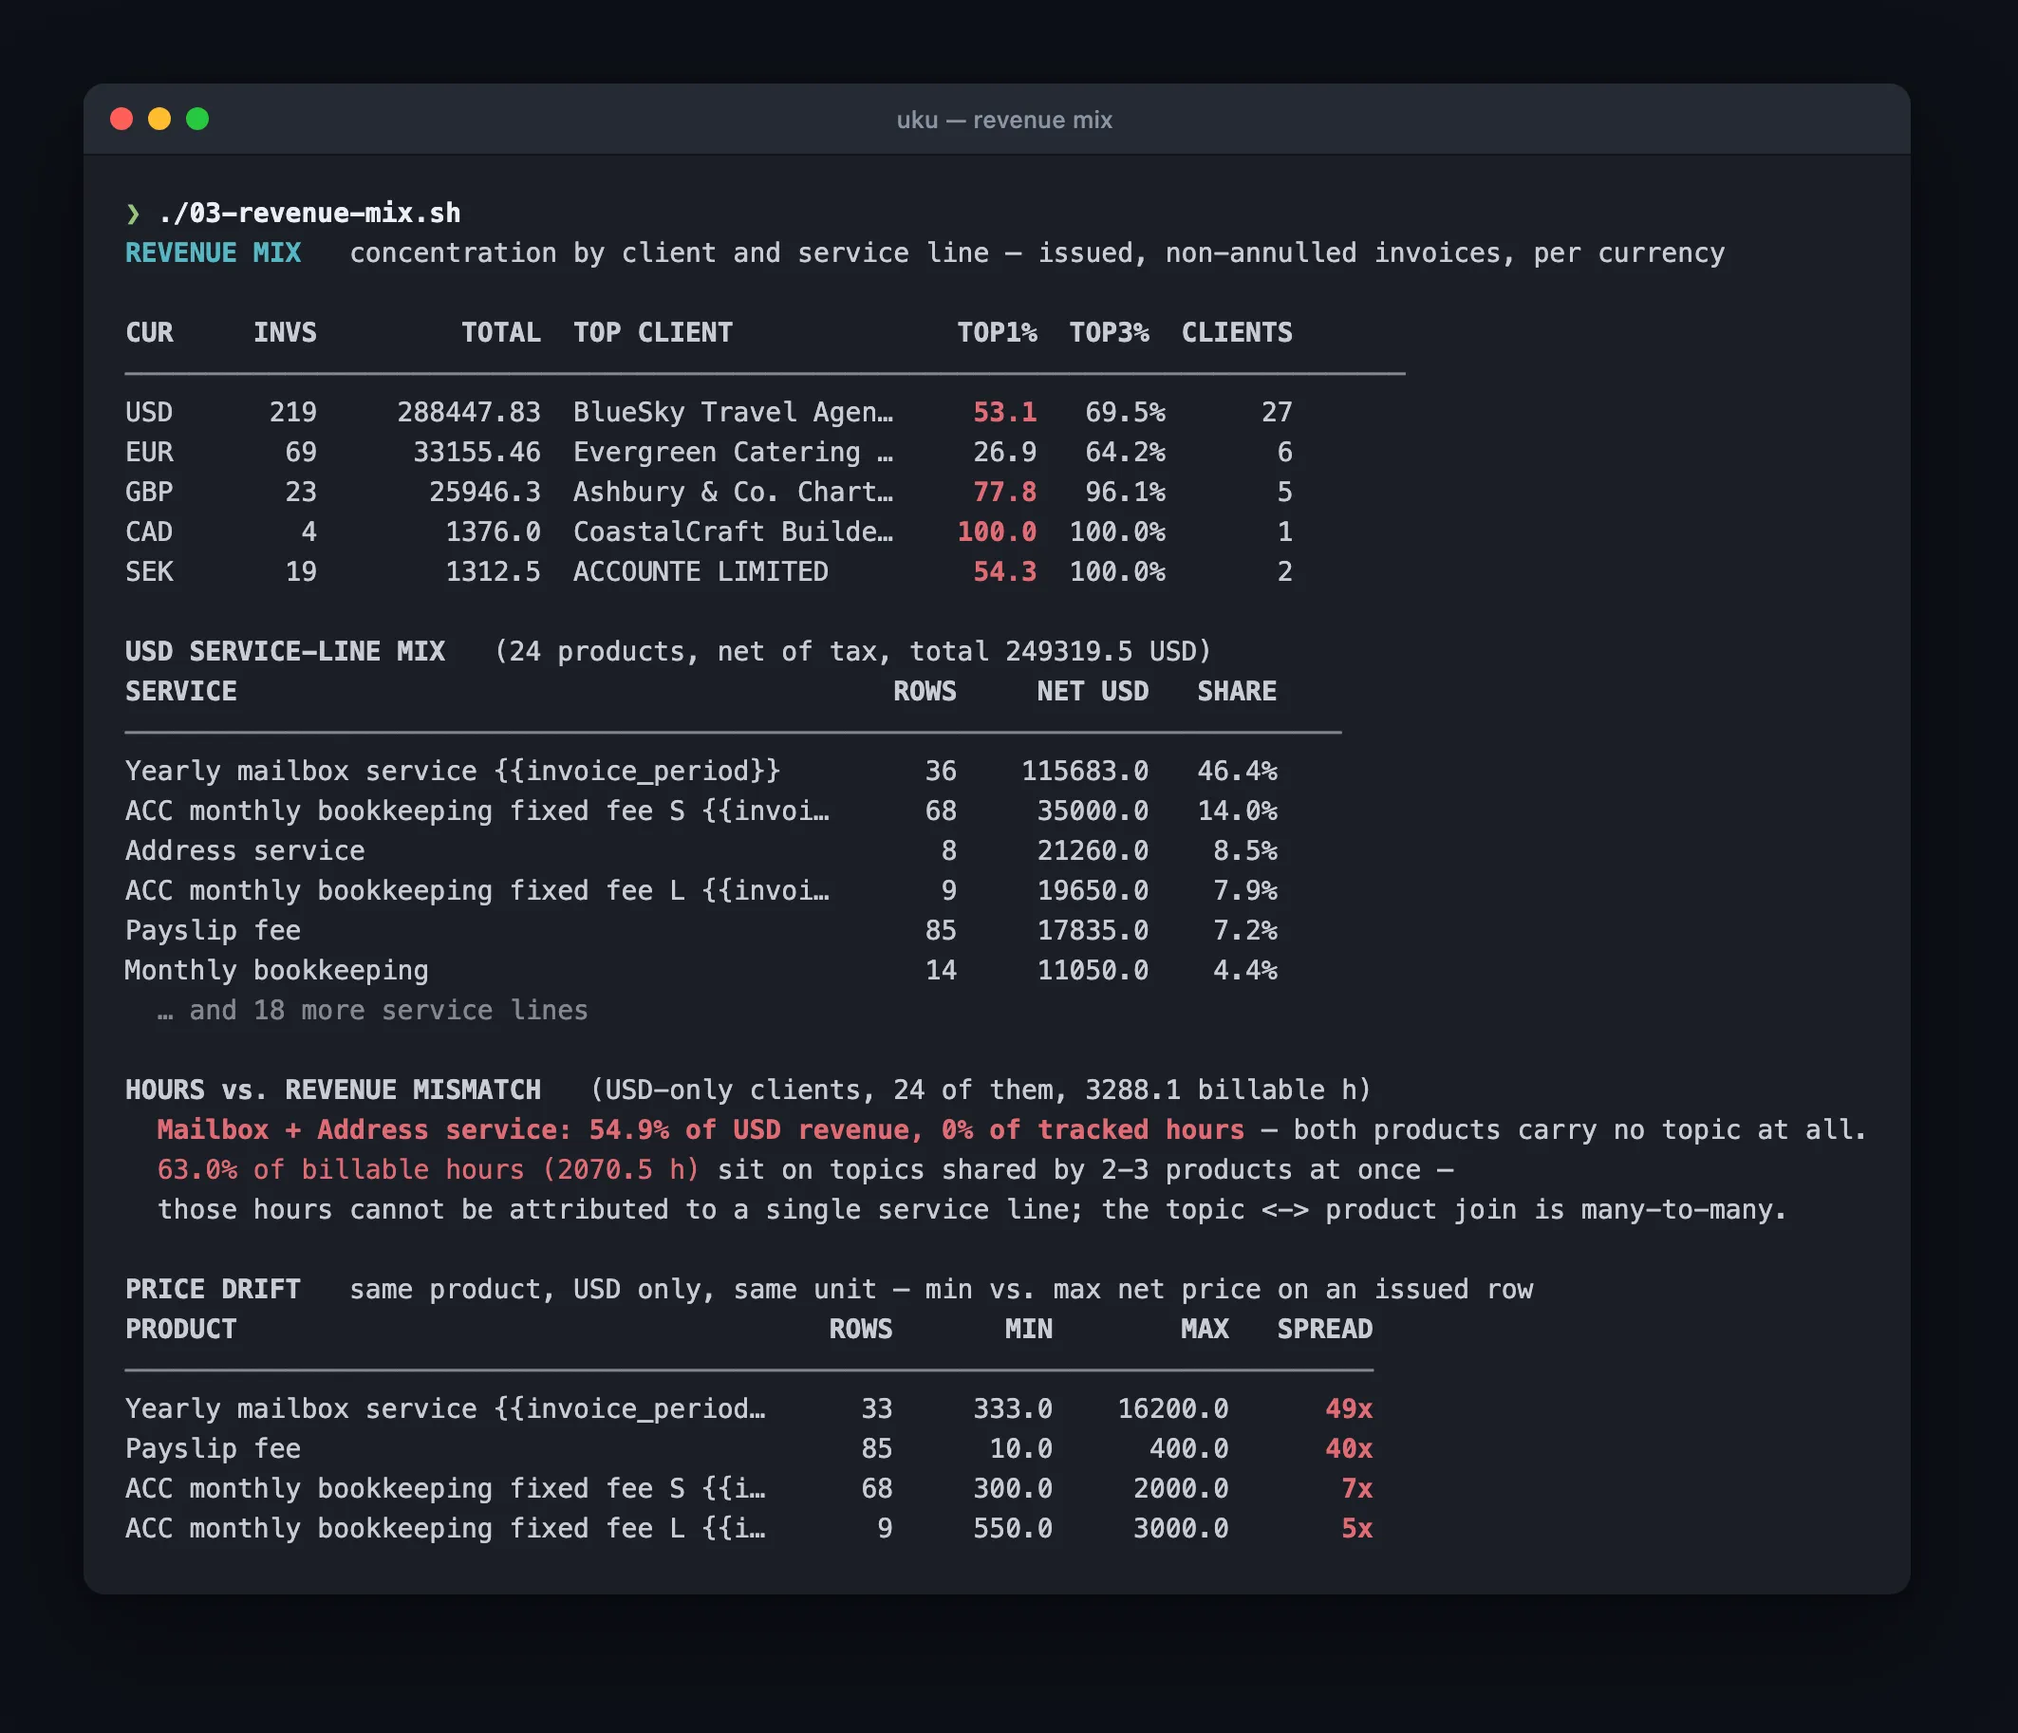
Task: Click 'Payslip fee' in service-line mix
Action: pos(214,931)
